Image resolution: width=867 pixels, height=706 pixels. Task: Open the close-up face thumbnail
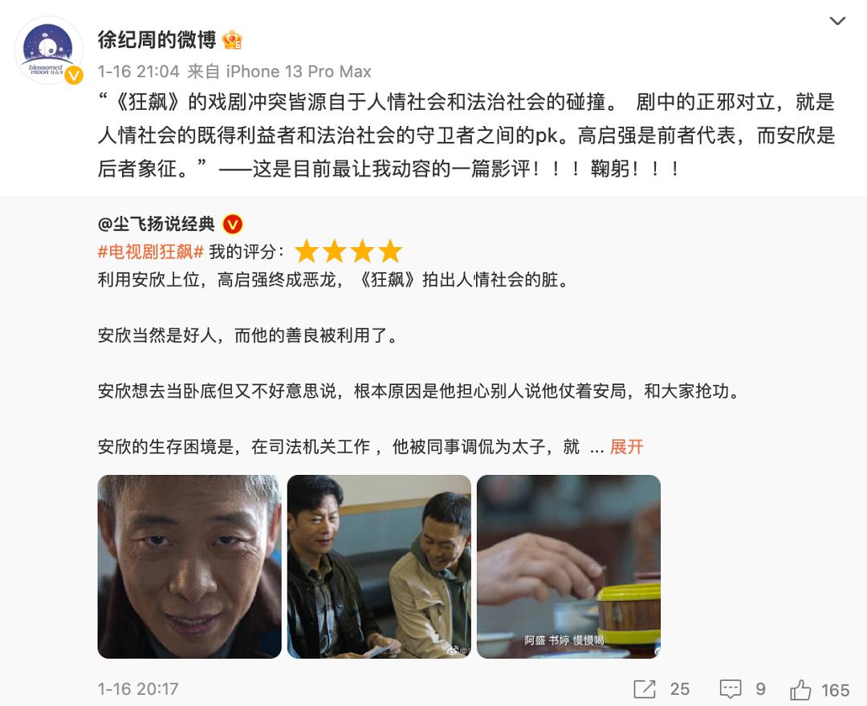(189, 566)
